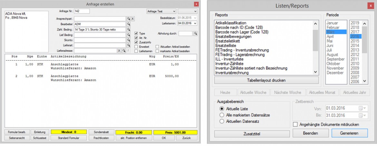Choose September in the Periode list
Image resolution: width=377 pixels, height=146 pixels.
click(x=335, y=59)
